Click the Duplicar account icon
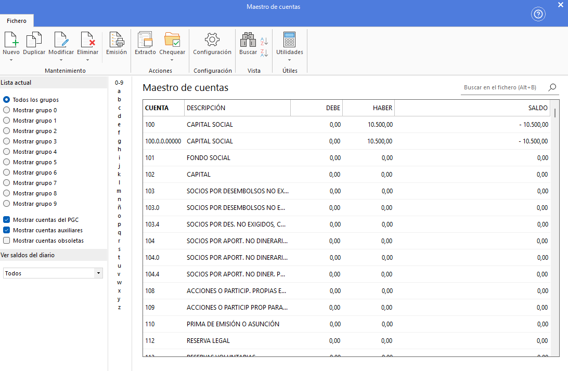 [x=34, y=39]
